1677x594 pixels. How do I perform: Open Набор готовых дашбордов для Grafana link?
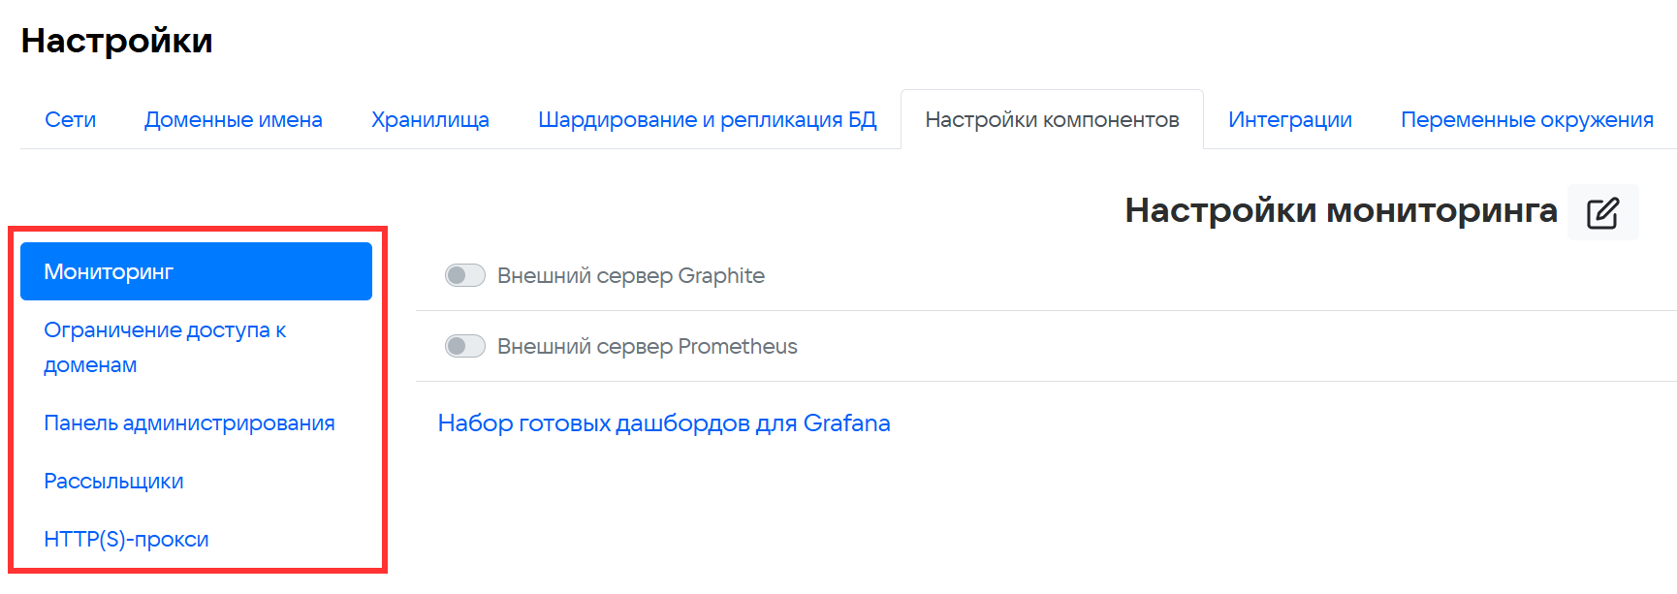pyautogui.click(x=664, y=423)
